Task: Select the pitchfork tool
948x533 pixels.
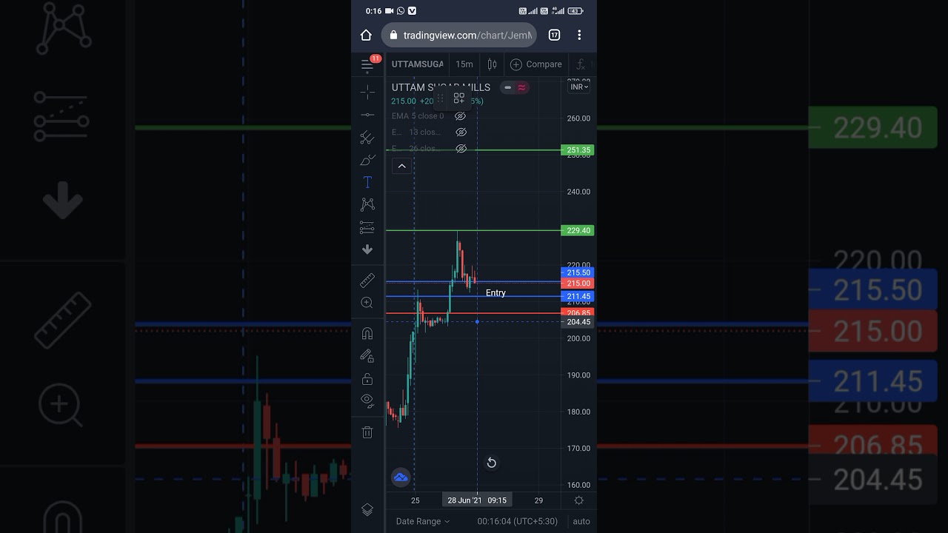Action: (x=367, y=137)
